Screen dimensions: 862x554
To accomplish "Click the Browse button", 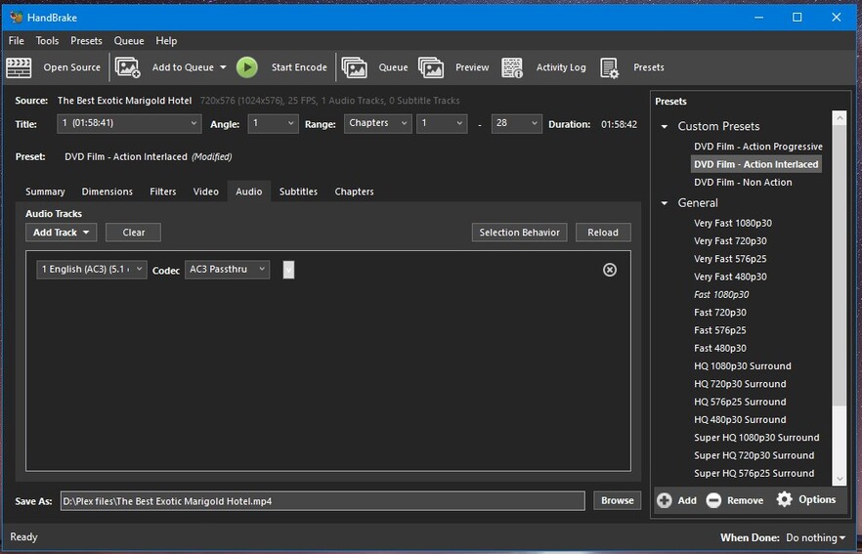I will [617, 500].
